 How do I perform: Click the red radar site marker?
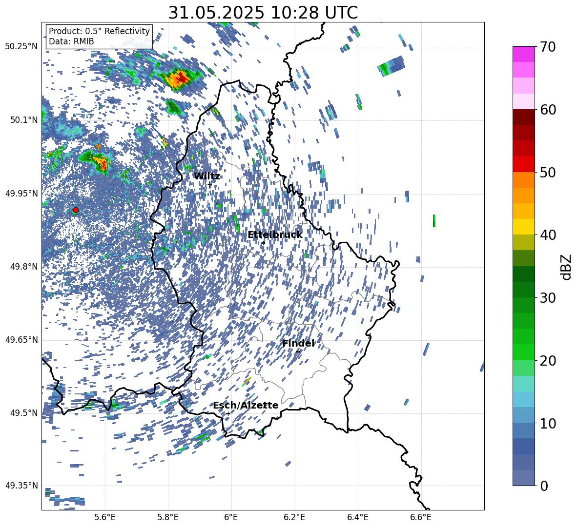(x=76, y=210)
